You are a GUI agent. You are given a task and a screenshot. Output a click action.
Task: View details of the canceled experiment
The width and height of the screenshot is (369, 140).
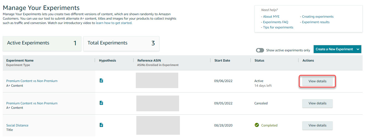[x=317, y=103]
